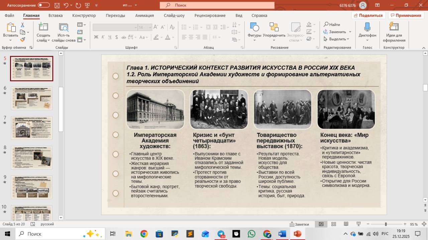Click the Поиск box in title bar
428x240 pixels.
(x=217, y=5)
